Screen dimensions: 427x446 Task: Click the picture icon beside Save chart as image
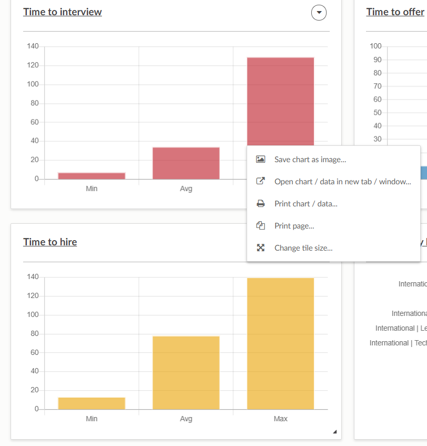point(260,160)
